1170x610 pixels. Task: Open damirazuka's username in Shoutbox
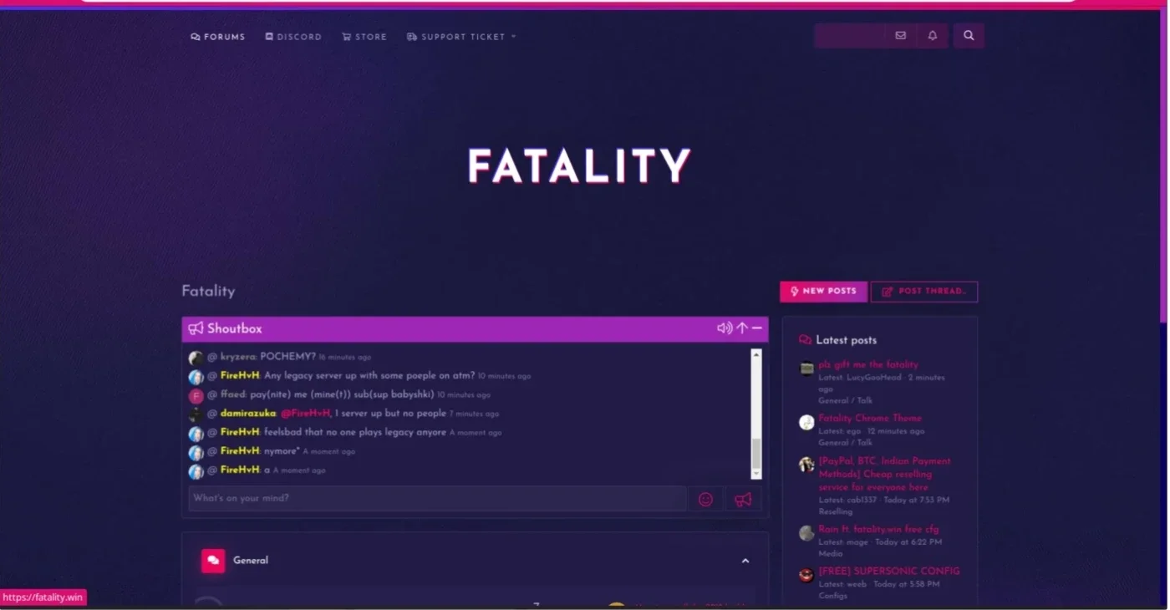point(247,414)
